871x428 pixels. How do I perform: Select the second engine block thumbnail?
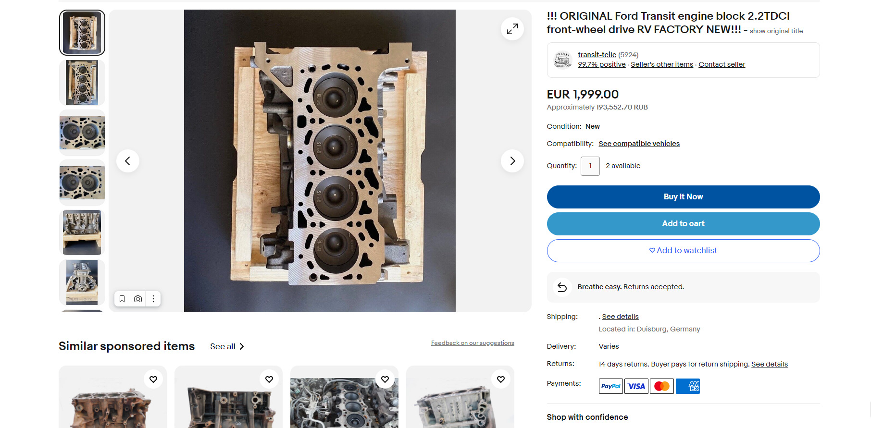point(82,83)
